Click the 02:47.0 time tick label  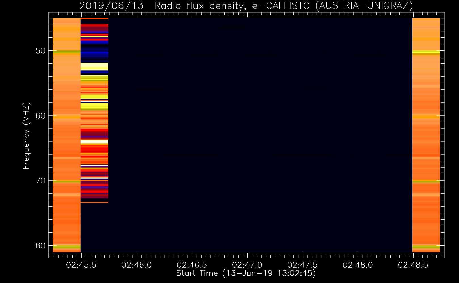[247, 265]
